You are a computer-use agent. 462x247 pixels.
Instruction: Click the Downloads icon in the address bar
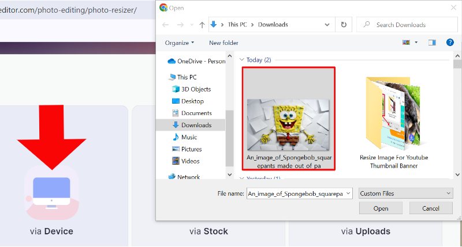(x=214, y=24)
